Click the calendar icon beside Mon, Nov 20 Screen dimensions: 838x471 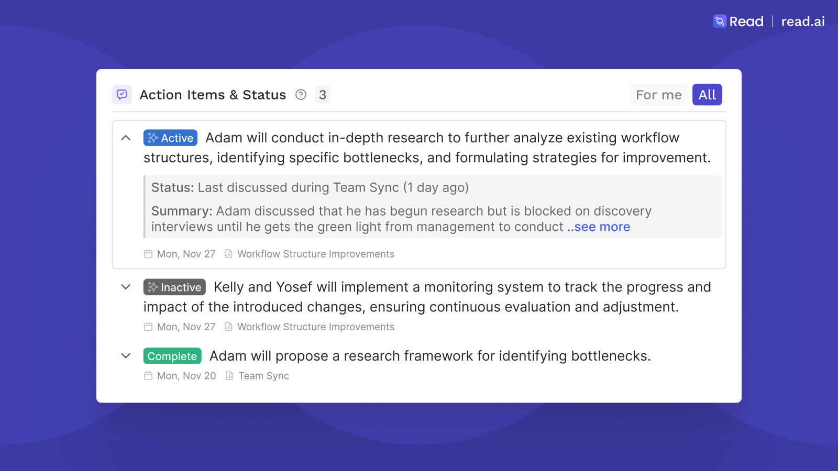(x=148, y=376)
